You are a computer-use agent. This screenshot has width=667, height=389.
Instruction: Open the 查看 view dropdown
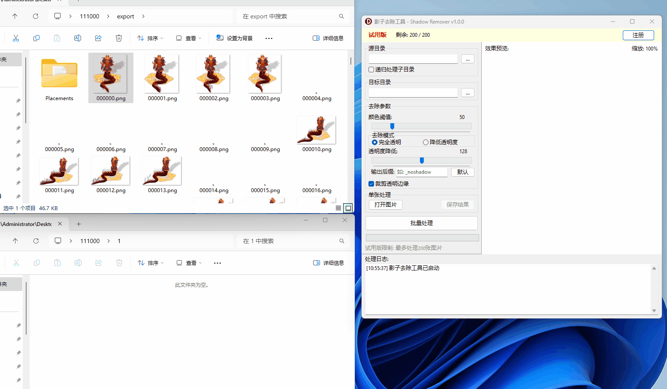(189, 38)
